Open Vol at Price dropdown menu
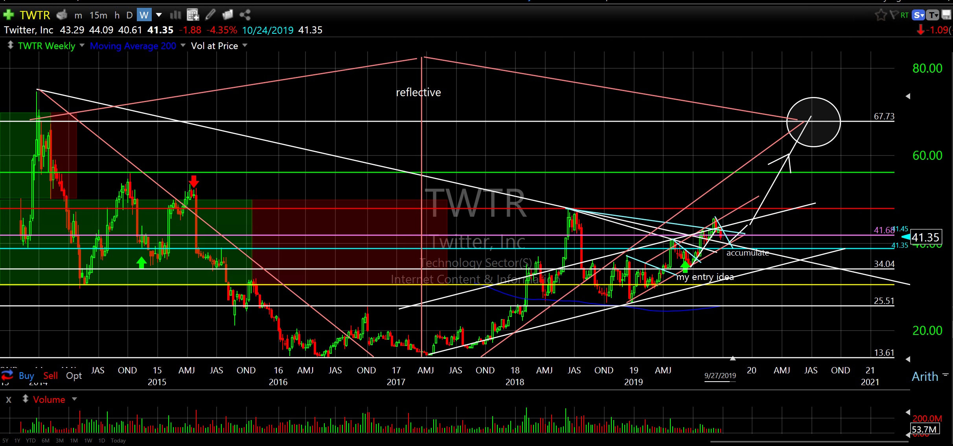Screen dimensions: 953x446 tap(245, 46)
